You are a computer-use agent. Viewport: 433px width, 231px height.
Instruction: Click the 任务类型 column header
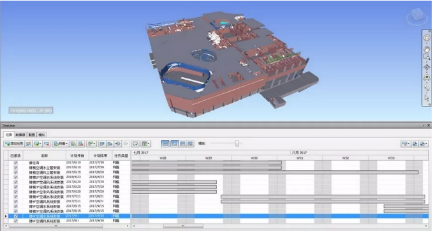(x=121, y=156)
